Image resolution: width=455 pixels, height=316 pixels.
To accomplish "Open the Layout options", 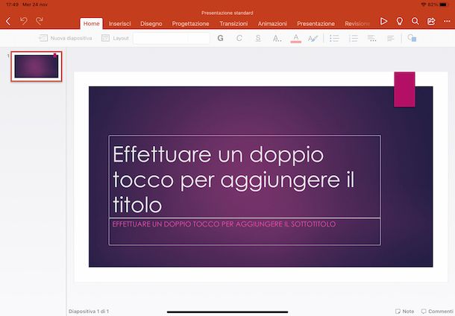I will 115,38.
